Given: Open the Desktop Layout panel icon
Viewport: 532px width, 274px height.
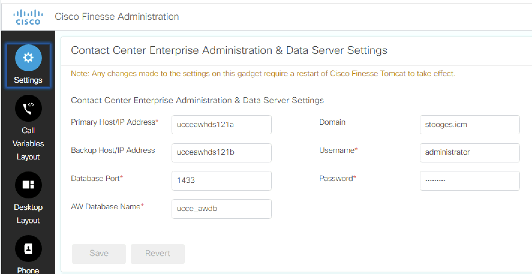Looking at the screenshot, I should click(28, 185).
